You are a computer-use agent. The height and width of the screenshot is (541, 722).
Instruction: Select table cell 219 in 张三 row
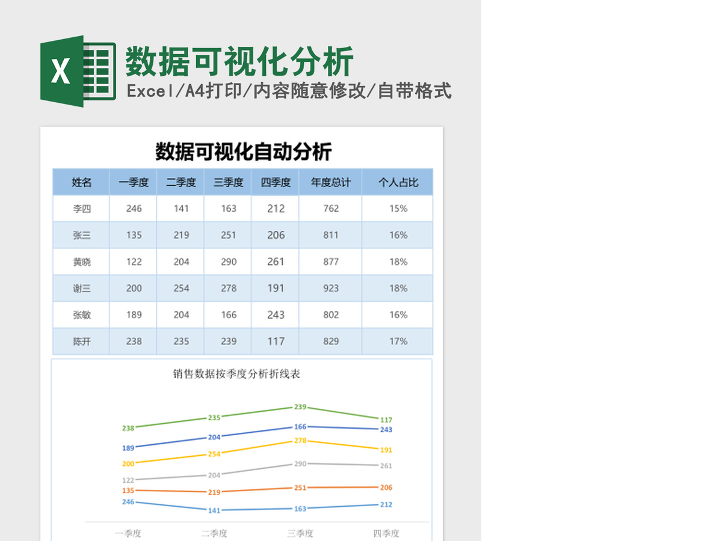180,235
